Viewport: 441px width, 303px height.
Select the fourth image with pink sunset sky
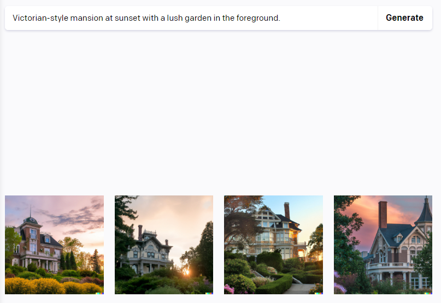click(383, 245)
